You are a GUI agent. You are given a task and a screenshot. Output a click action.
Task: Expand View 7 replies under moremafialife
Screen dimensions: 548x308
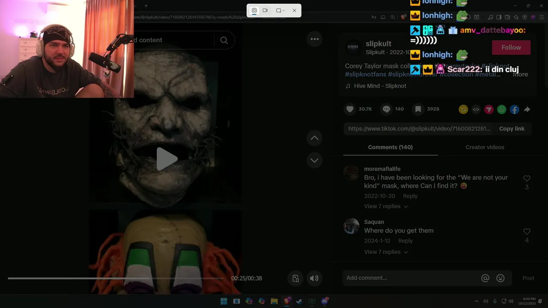click(386, 206)
